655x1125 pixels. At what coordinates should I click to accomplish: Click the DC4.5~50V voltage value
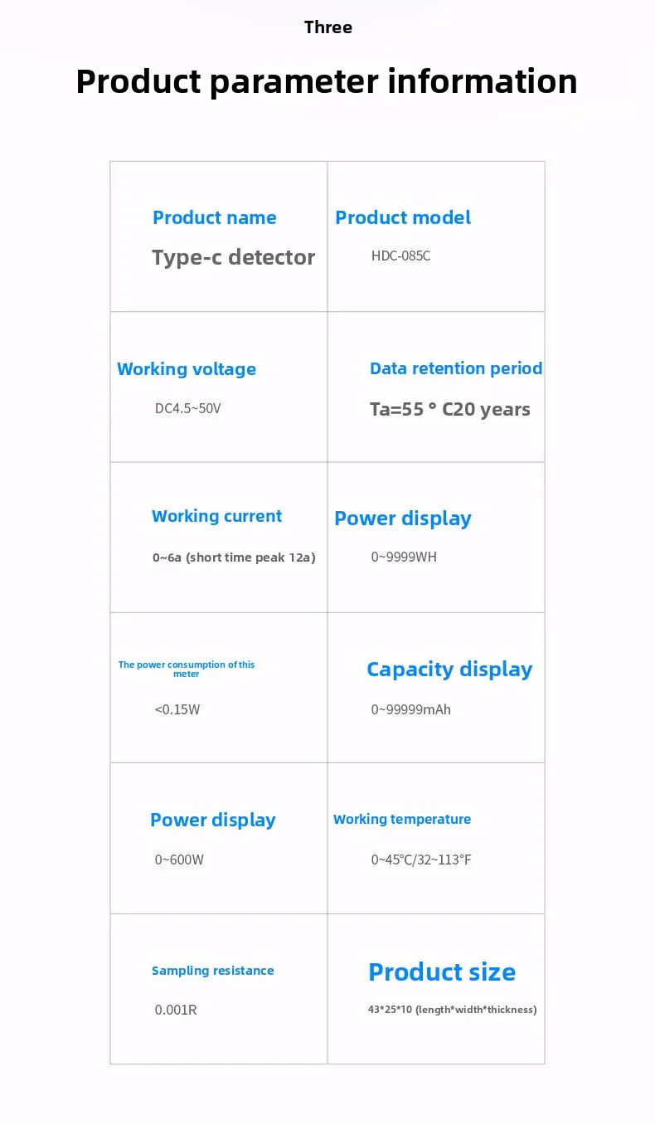(x=187, y=408)
